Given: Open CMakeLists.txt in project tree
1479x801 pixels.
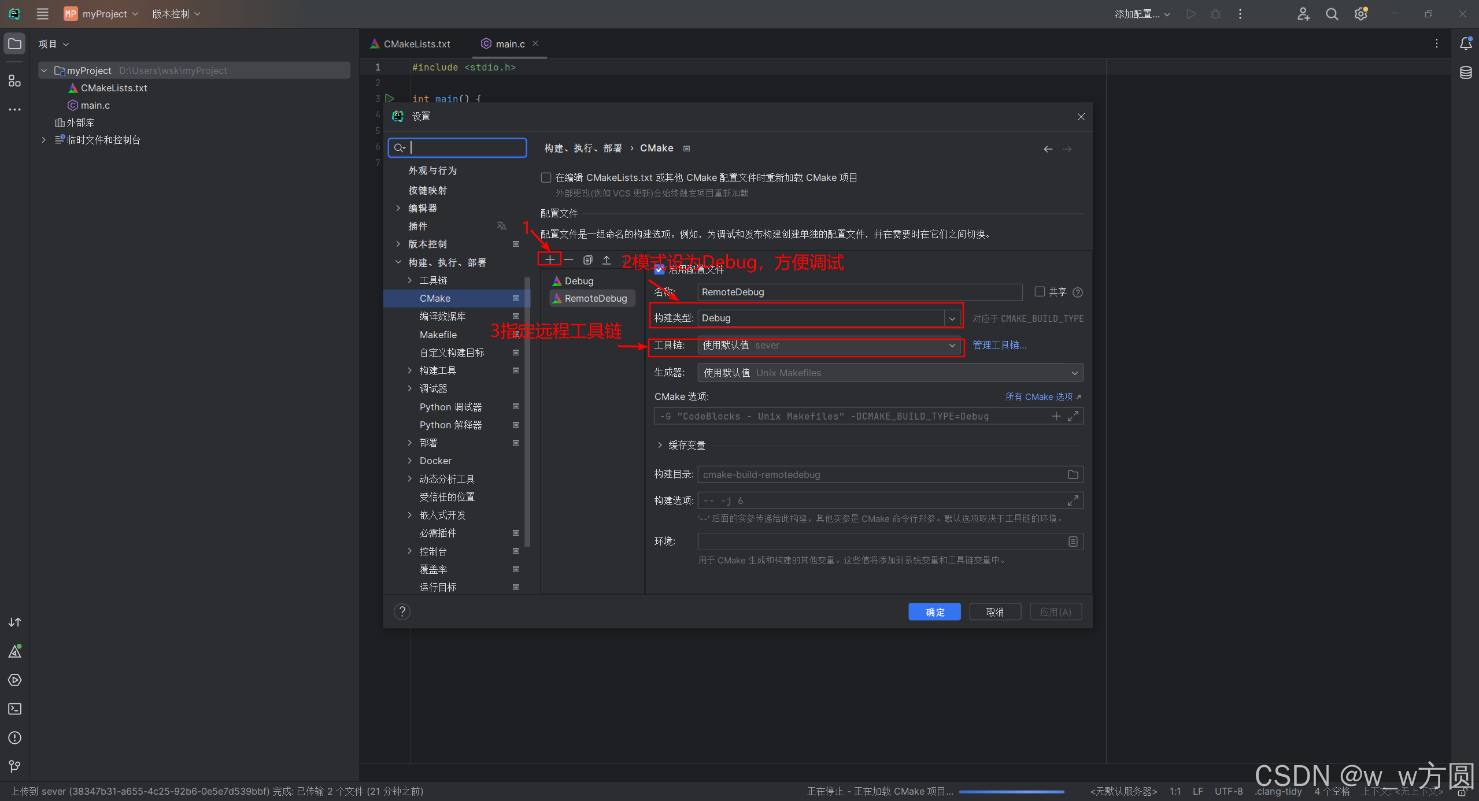Looking at the screenshot, I should [114, 88].
